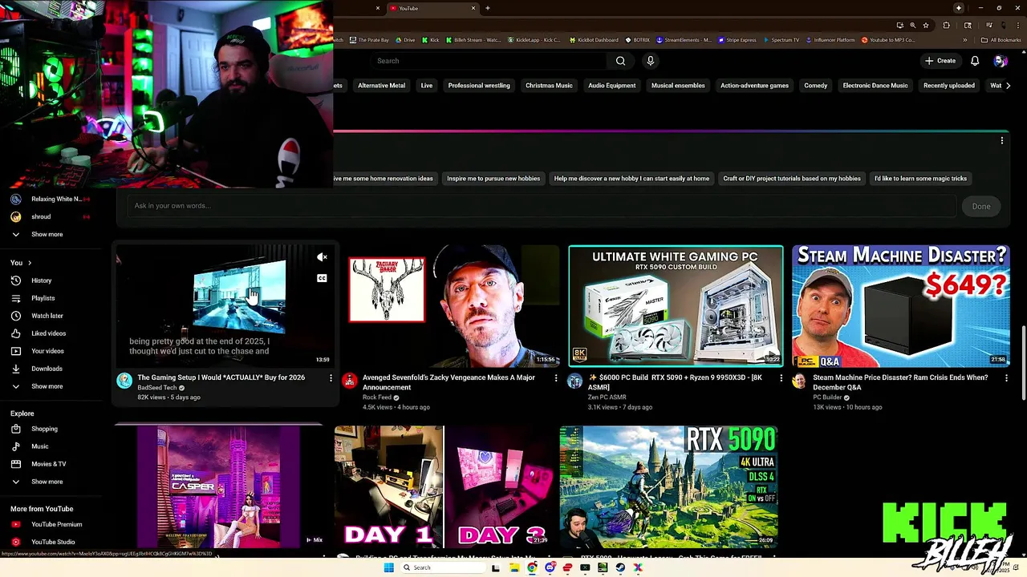Expand You section with Show more
1027x577 pixels.
pos(48,386)
